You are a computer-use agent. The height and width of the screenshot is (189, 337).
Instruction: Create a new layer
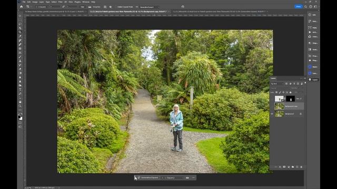click(x=297, y=167)
